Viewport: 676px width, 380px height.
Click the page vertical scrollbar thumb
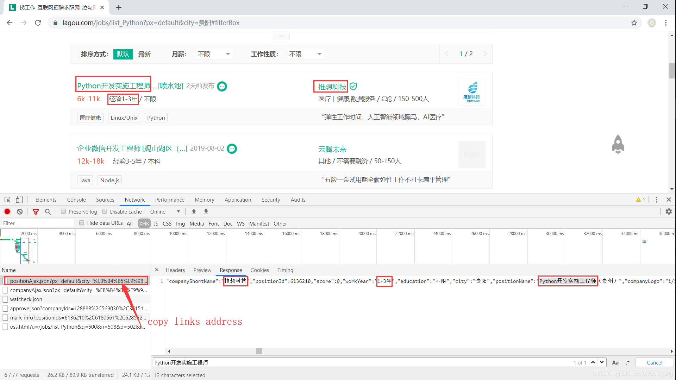pyautogui.click(x=672, y=70)
